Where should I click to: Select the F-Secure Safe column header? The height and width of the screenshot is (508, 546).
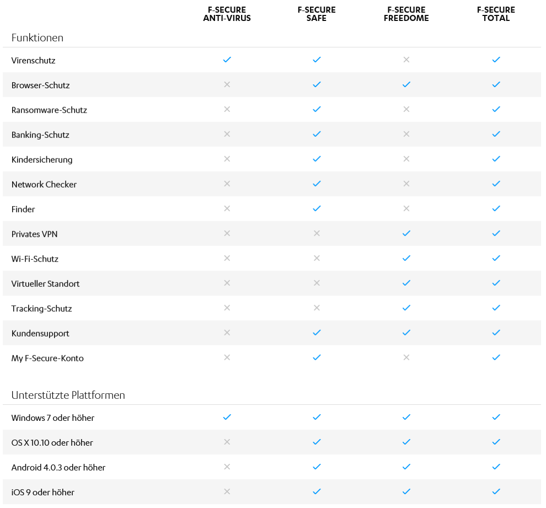click(x=317, y=14)
